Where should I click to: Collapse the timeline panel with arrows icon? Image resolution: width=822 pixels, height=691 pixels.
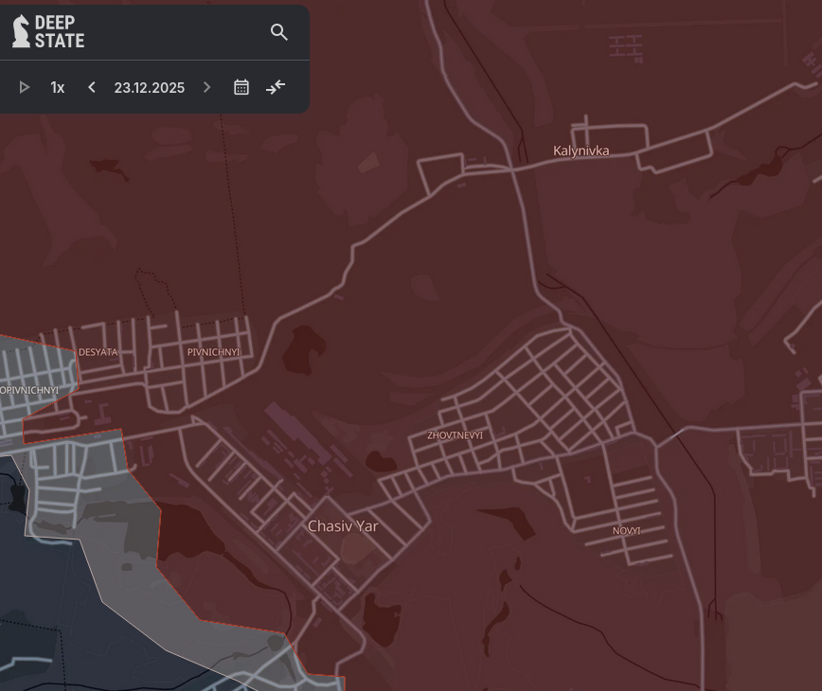276,87
